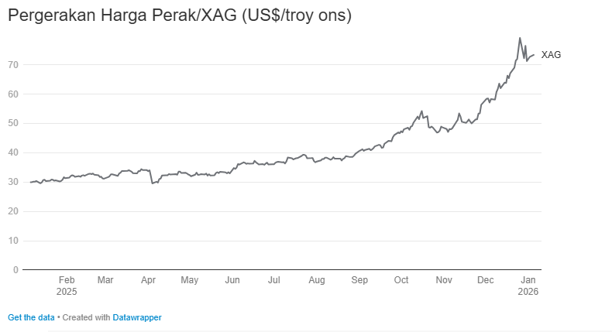Click the sharp April dip on the line
Image resolution: width=612 pixels, height=332 pixels.
[153, 183]
